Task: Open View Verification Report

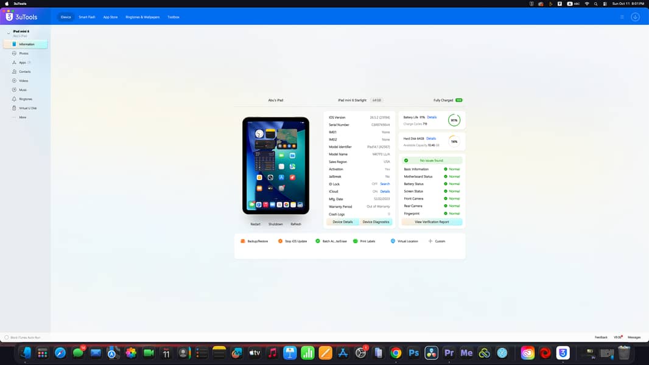Action: click(432, 222)
